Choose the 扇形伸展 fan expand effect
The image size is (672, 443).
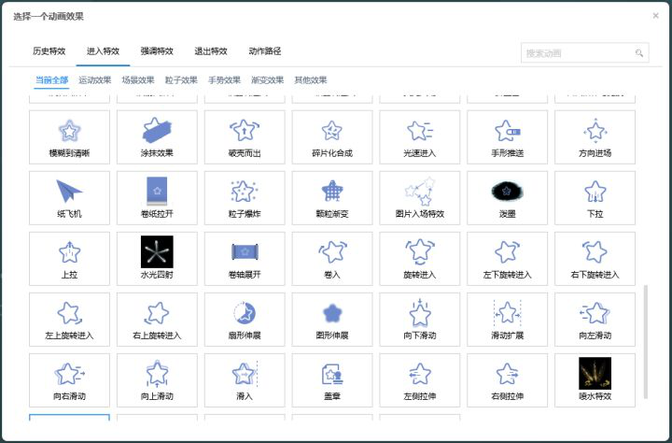click(245, 320)
